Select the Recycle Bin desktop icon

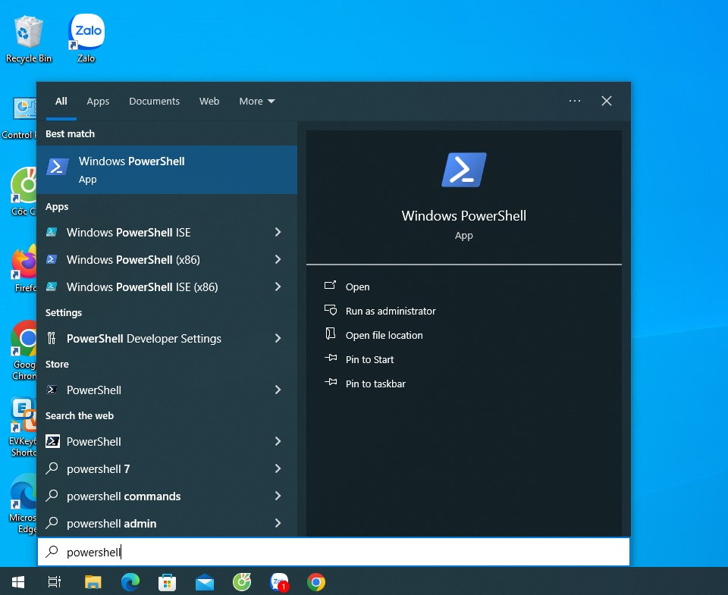pos(29,39)
